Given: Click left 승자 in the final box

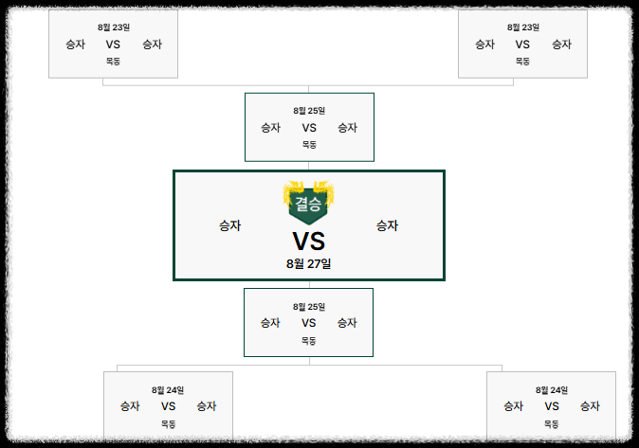Looking at the screenshot, I should point(230,225).
